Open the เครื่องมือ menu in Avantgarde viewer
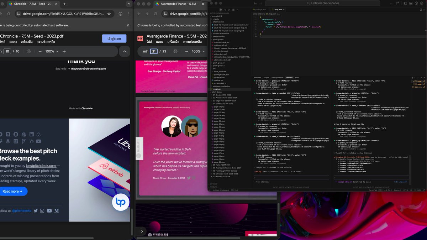The width and height of the screenshot is (427, 240). [x=173, y=42]
